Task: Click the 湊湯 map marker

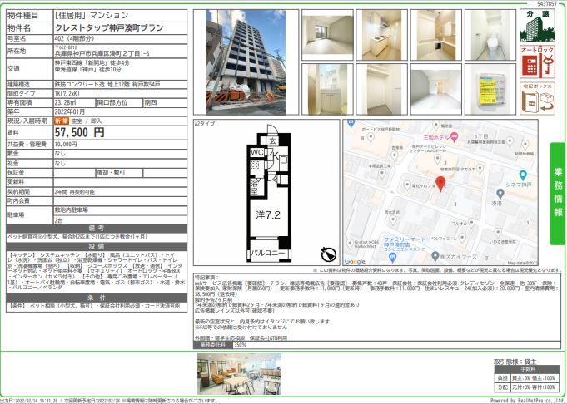Action: 500,194
